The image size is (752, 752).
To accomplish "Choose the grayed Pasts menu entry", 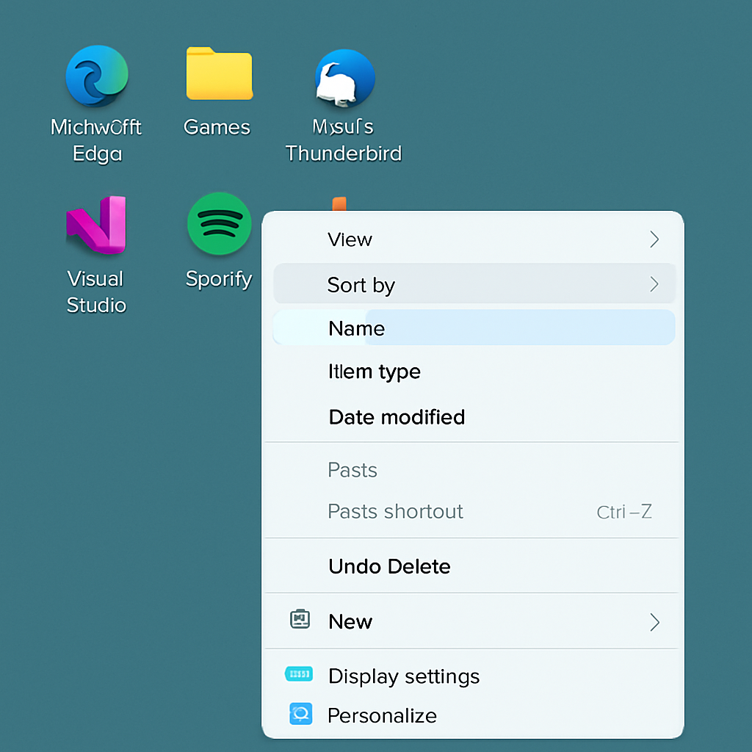I will tap(473, 470).
